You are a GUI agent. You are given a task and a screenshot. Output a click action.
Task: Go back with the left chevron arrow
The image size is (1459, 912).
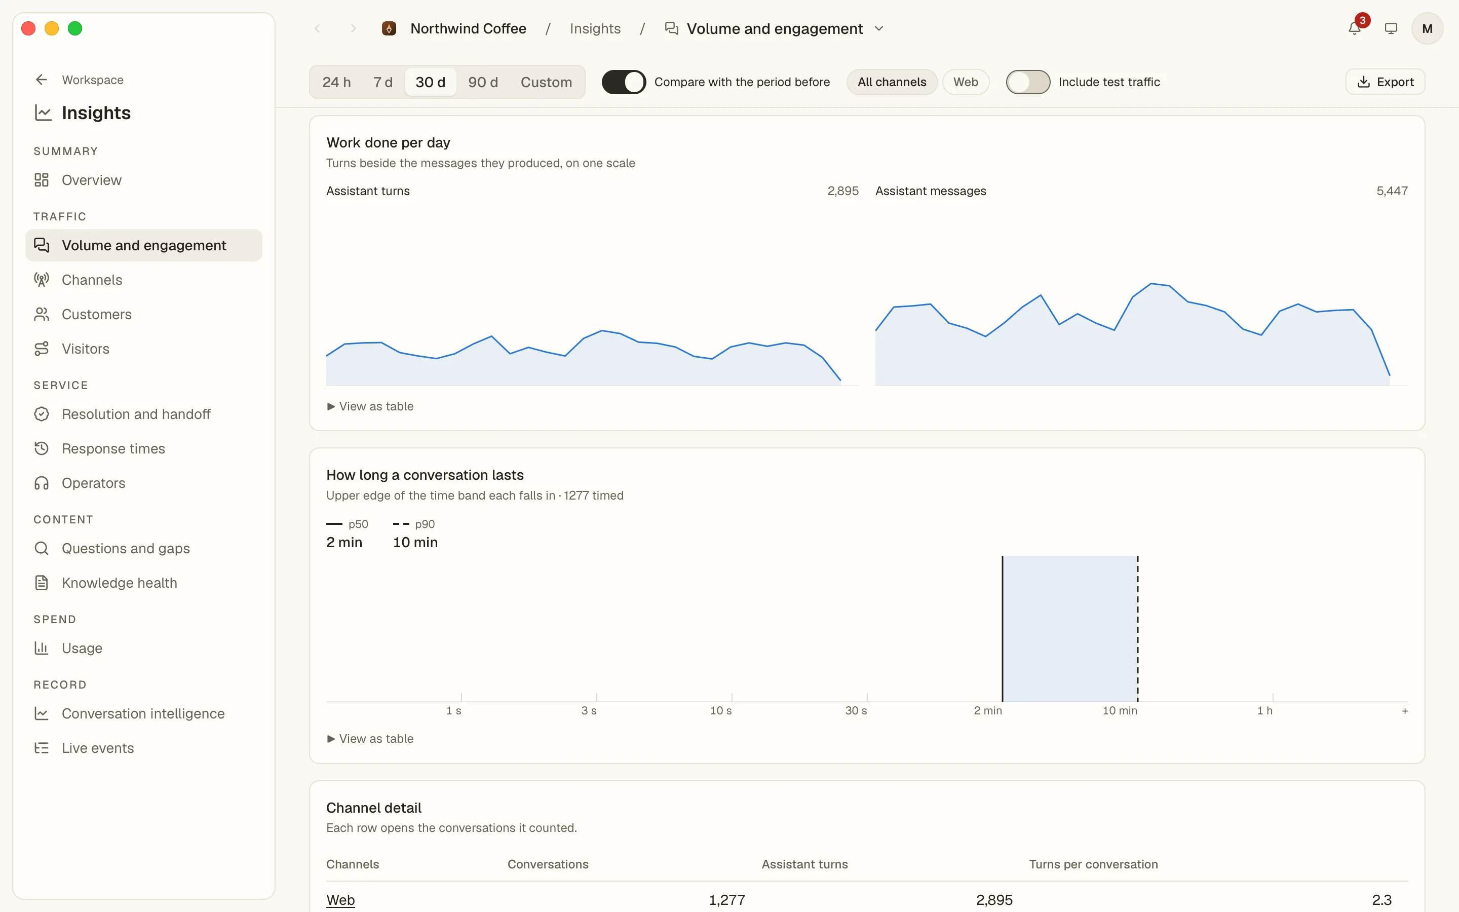click(x=318, y=28)
